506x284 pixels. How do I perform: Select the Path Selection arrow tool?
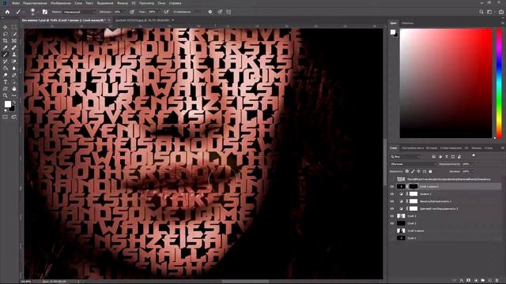(x=14, y=82)
